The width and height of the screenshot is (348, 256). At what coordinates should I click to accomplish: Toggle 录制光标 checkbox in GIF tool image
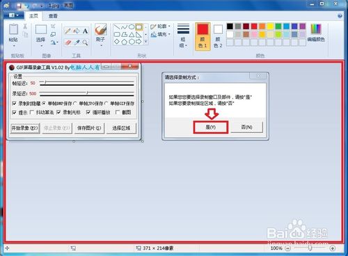coord(58,112)
